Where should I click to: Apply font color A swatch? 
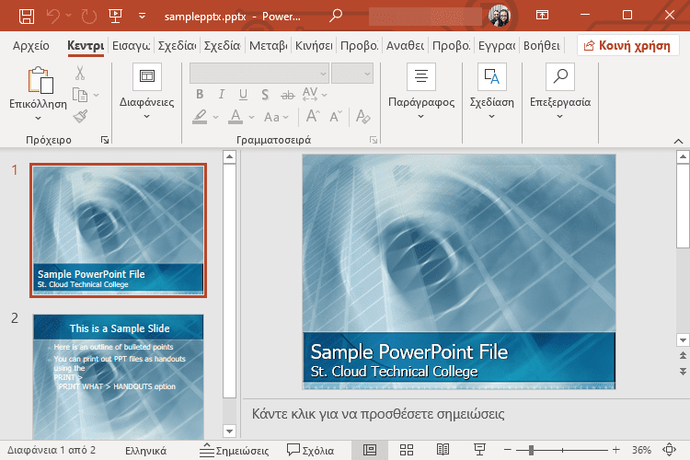[236, 117]
